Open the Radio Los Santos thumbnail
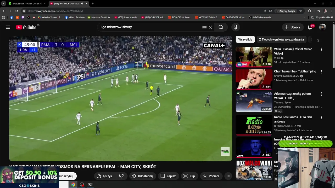The image size is (335, 188). (254, 125)
